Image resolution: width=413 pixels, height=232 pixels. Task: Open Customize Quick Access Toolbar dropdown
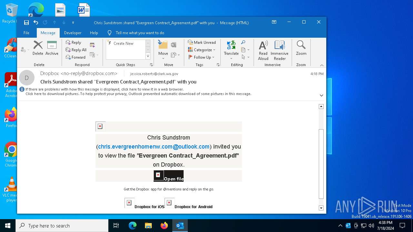pos(73,23)
